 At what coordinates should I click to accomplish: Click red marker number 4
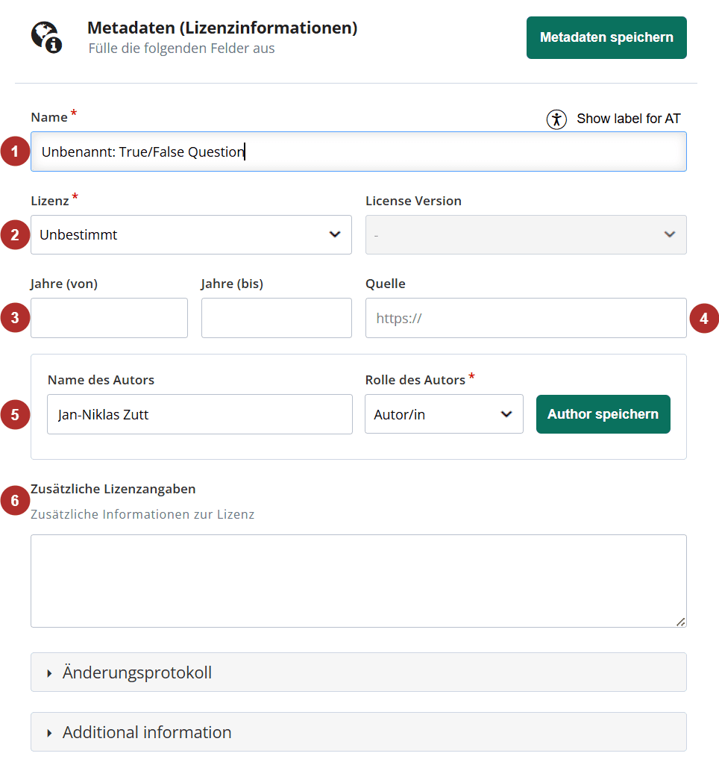tap(704, 318)
